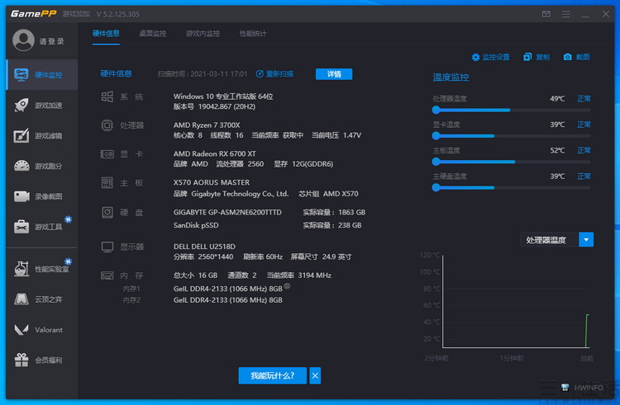Image resolution: width=620 pixels, height=405 pixels.
Task: Switch to 游戏内监控 tab
Action: tap(203, 34)
